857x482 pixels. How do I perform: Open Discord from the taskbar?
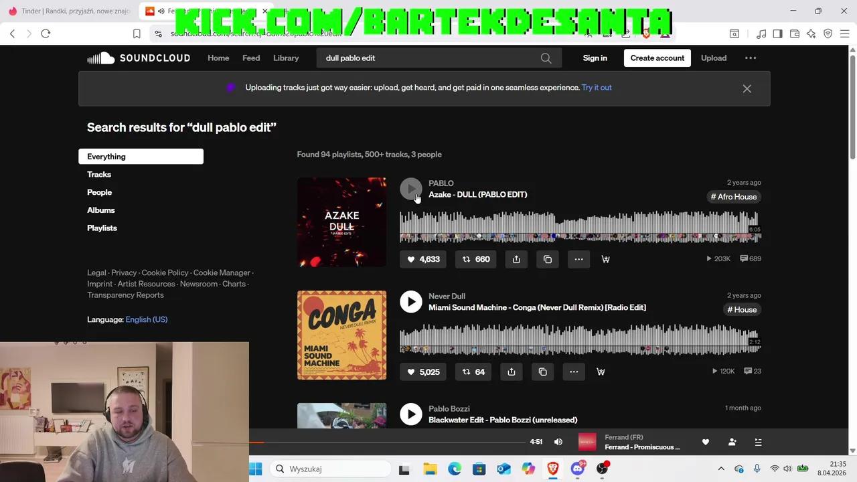coord(578,469)
